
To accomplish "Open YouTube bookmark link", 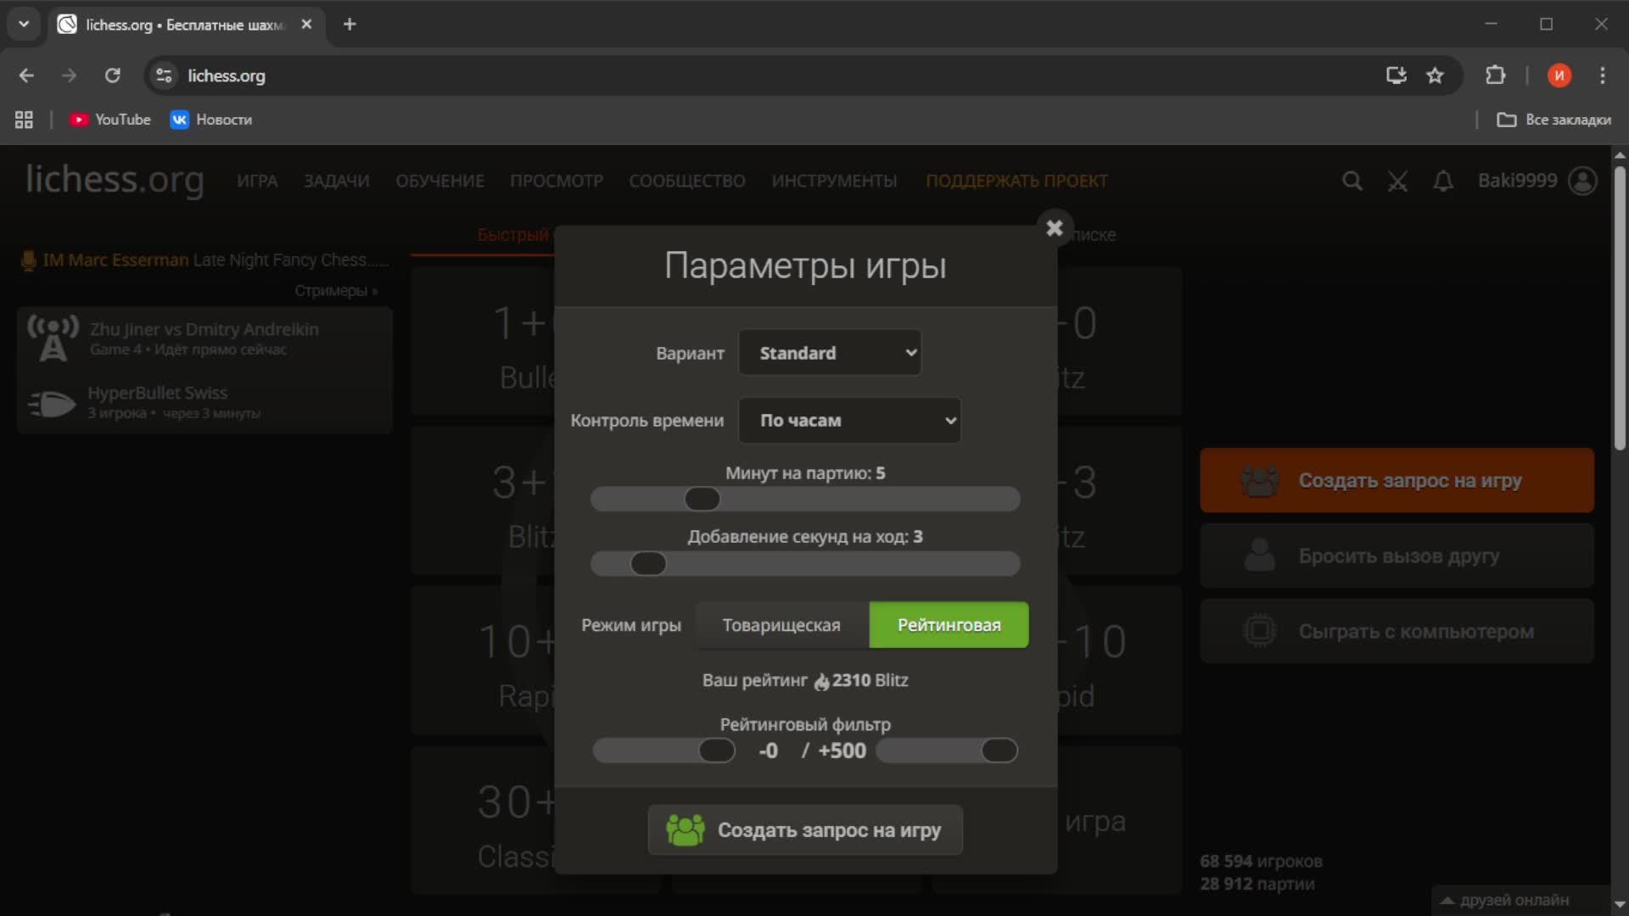I will coord(110,120).
